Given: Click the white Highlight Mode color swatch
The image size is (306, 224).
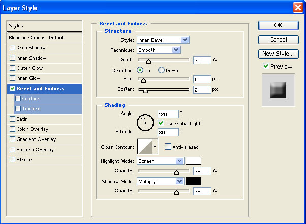Looking at the screenshot, I should (193, 161).
